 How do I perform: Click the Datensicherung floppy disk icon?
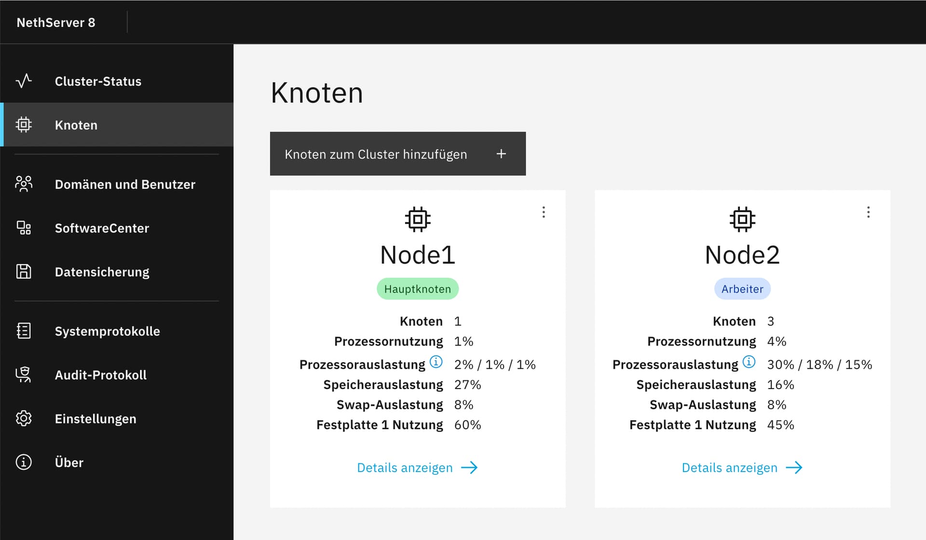point(24,271)
